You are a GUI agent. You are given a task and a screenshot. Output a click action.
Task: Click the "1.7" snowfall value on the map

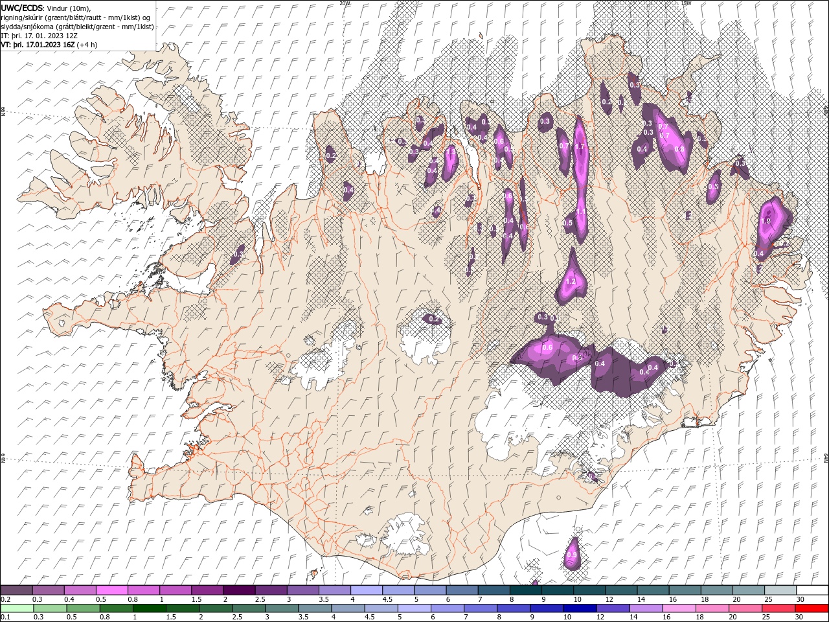tap(580, 147)
